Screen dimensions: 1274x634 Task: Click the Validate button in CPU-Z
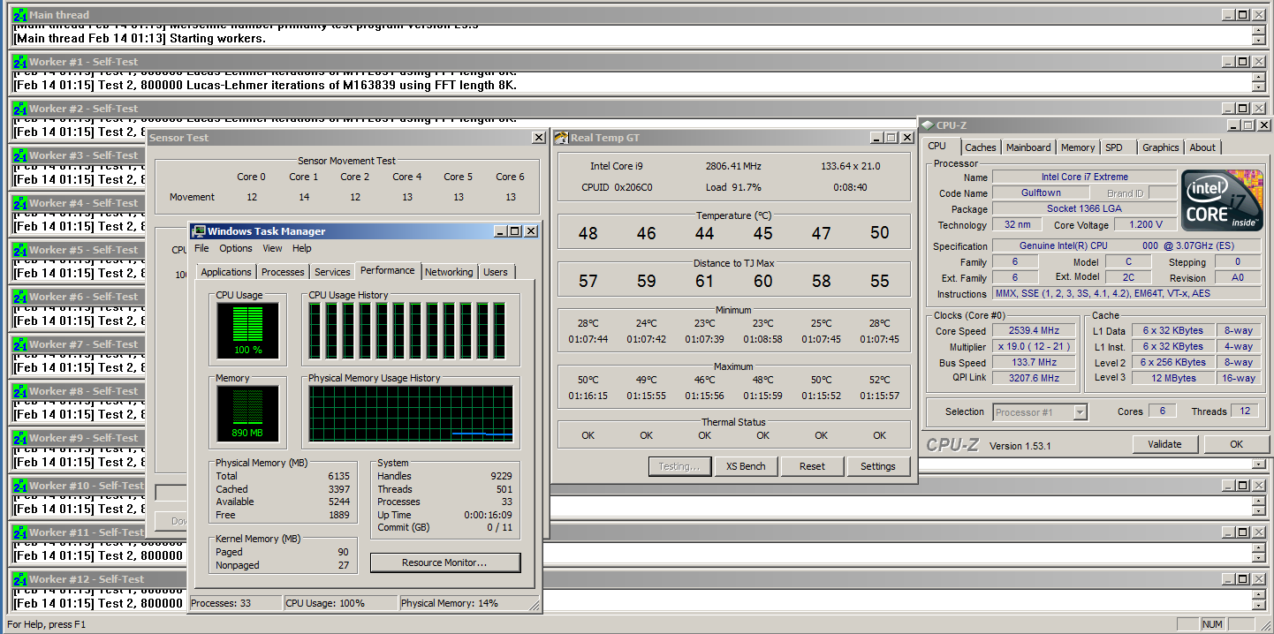1164,444
